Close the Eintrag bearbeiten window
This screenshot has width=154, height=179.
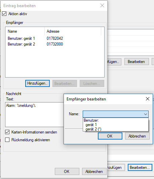point(102,5)
